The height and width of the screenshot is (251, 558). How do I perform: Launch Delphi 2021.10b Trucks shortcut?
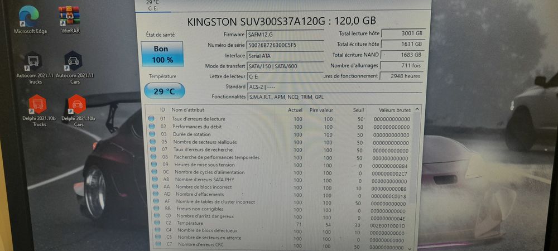[39, 110]
